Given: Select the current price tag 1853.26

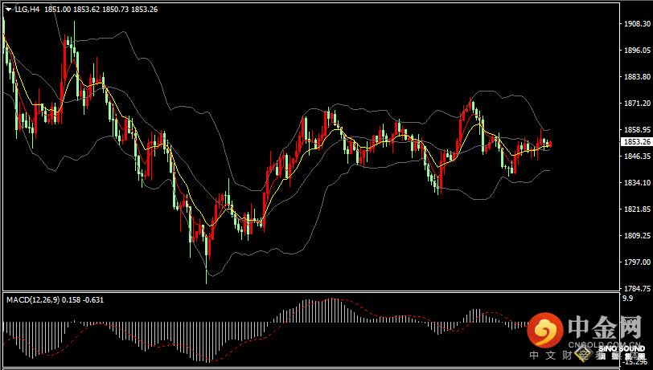Looking at the screenshot, I should (x=636, y=142).
